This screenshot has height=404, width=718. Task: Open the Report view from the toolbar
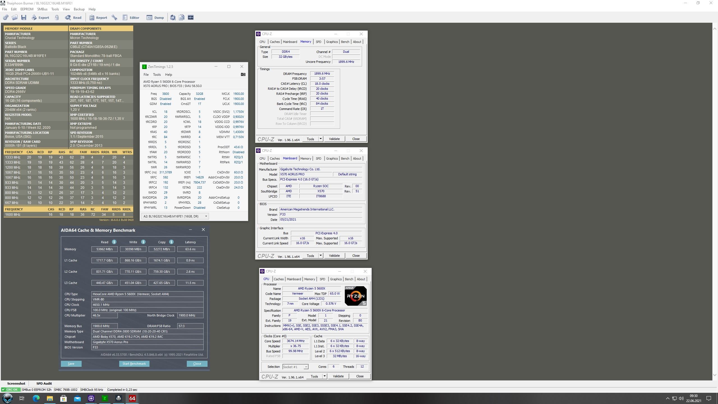(98, 18)
